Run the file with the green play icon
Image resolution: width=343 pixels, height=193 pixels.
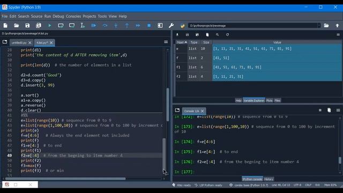(50, 26)
